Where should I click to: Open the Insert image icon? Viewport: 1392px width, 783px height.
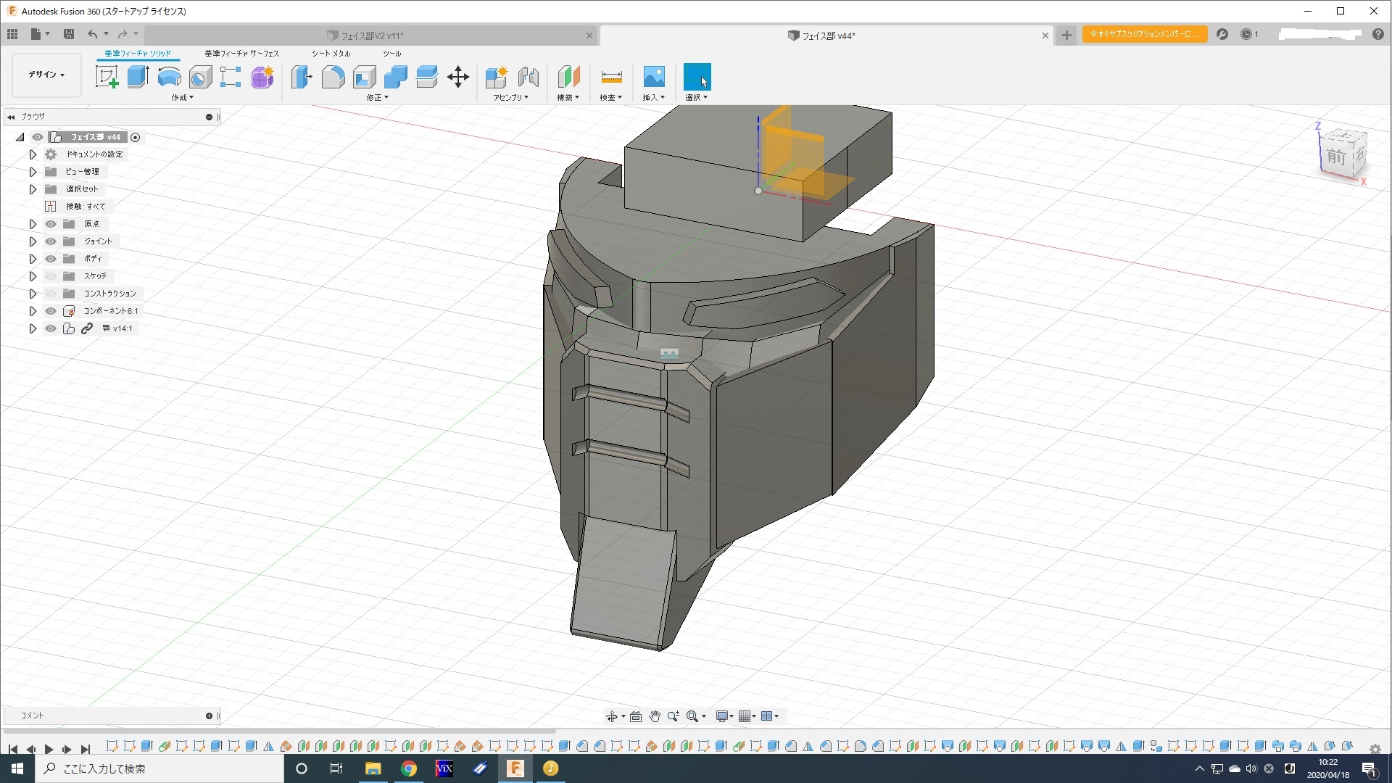pyautogui.click(x=653, y=77)
